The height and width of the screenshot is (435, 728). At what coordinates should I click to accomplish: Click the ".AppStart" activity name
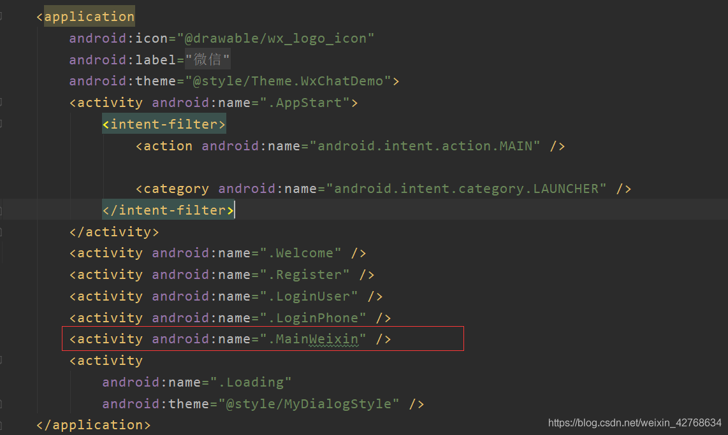(x=305, y=103)
